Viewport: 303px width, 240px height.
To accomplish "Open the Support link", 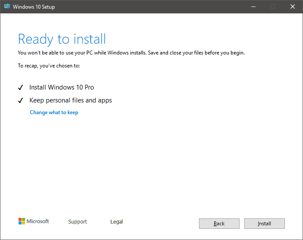I will click(78, 221).
